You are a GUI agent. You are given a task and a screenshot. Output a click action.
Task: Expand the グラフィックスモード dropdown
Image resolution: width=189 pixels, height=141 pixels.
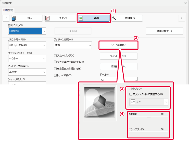(27, 58)
